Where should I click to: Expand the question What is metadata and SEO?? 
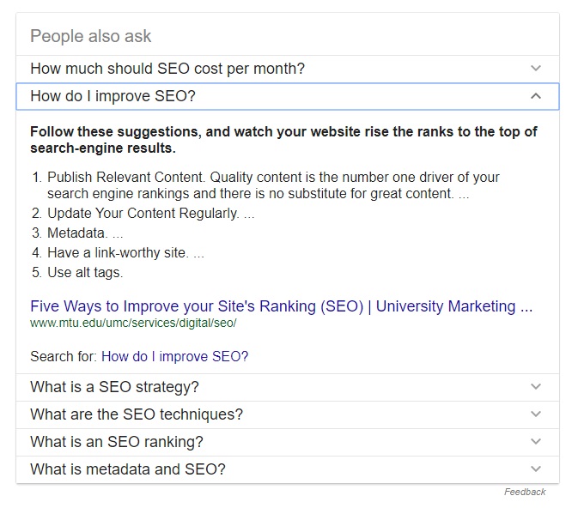288,469
